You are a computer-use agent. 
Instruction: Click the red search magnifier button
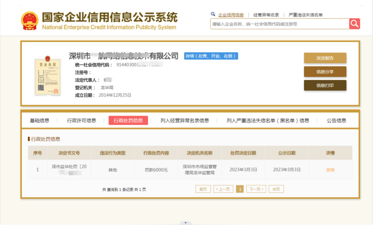pos(354,24)
